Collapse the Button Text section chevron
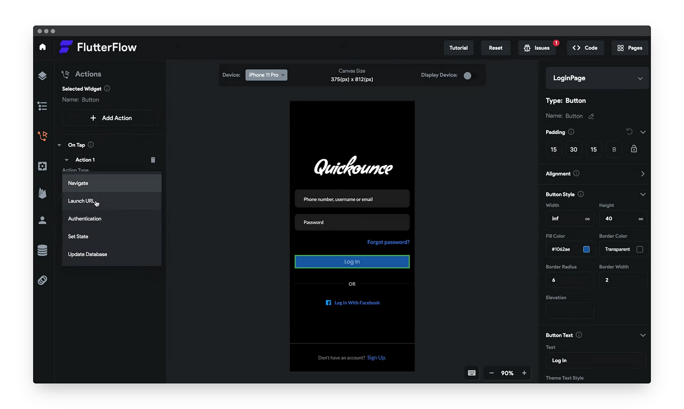 click(x=643, y=335)
